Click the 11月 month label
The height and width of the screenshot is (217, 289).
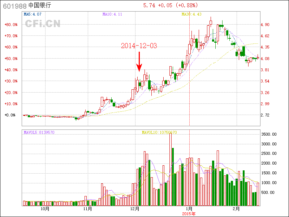[x=88, y=209]
